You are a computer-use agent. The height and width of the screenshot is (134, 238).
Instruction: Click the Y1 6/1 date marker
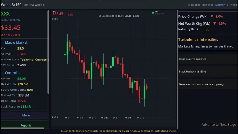116,118
